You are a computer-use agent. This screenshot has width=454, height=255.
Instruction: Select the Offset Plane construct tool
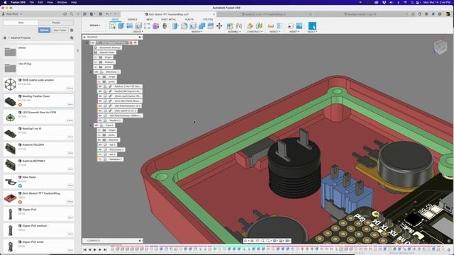[x=250, y=26]
